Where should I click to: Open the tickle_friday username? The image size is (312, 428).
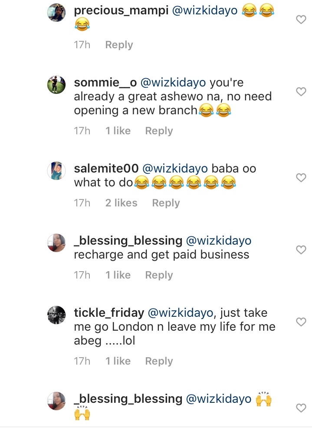click(x=109, y=312)
